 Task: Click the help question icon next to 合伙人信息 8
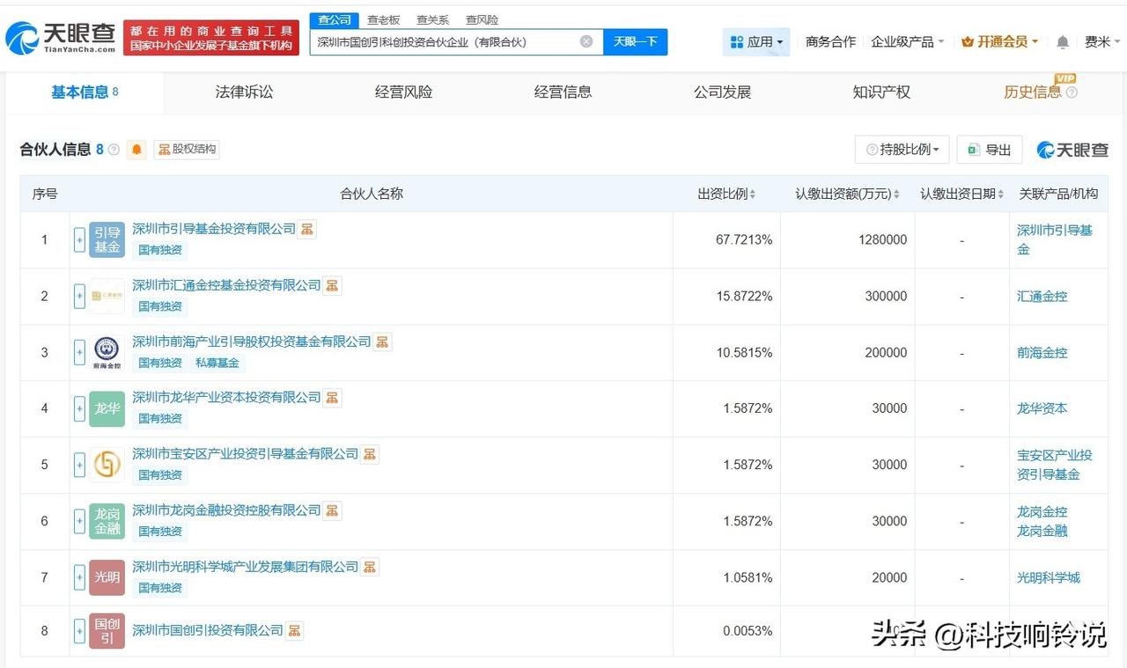pos(114,150)
